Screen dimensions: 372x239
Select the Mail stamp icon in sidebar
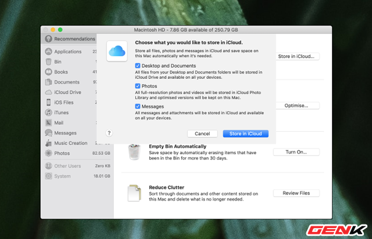click(48, 123)
